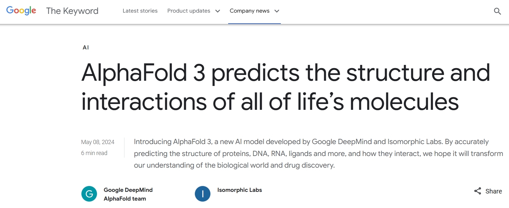This screenshot has width=509, height=208.
Task: Expand the Product updates chevron
Action: 218,11
